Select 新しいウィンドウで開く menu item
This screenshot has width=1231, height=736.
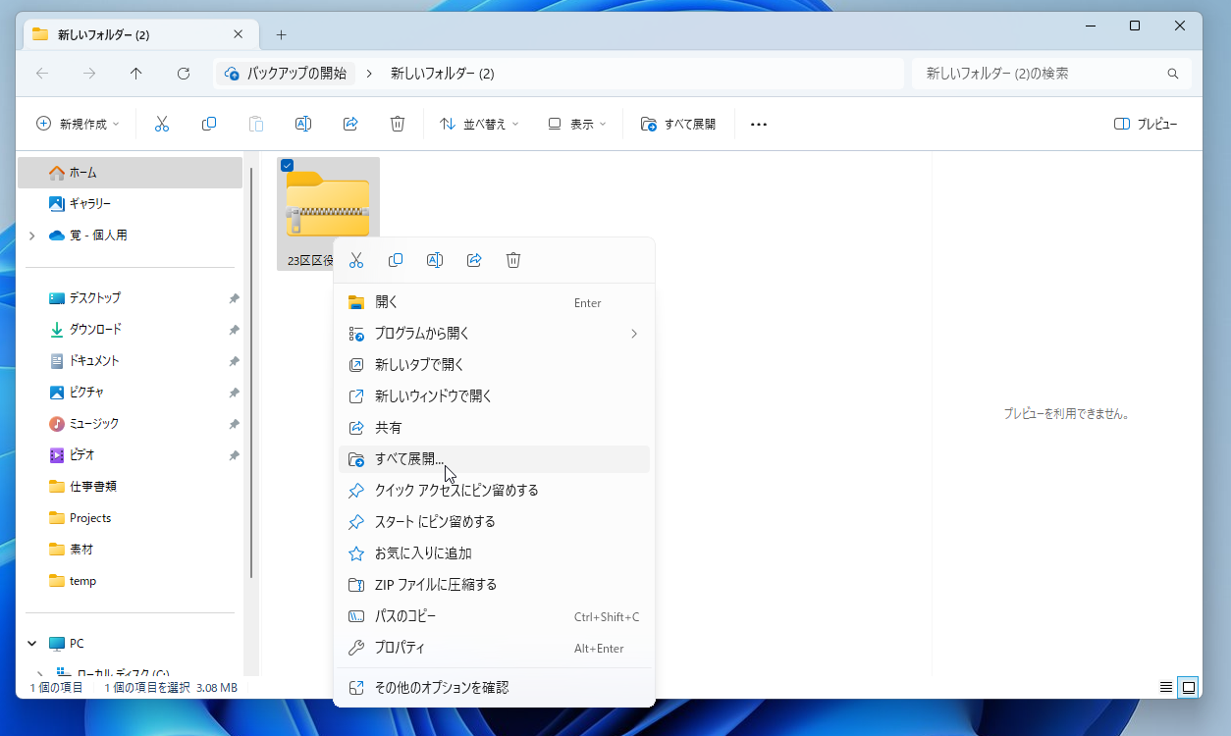(x=494, y=396)
